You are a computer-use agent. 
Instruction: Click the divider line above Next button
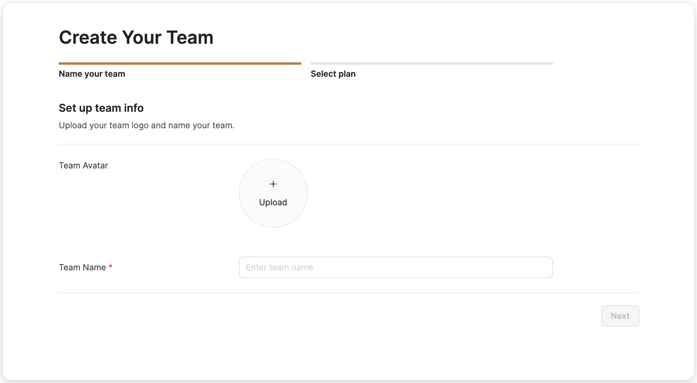pos(349,293)
